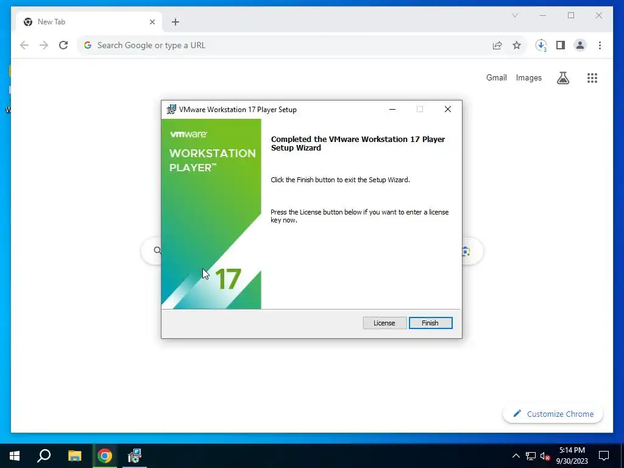Go forward in Chrome
Viewport: 624px width, 468px height.
point(44,45)
